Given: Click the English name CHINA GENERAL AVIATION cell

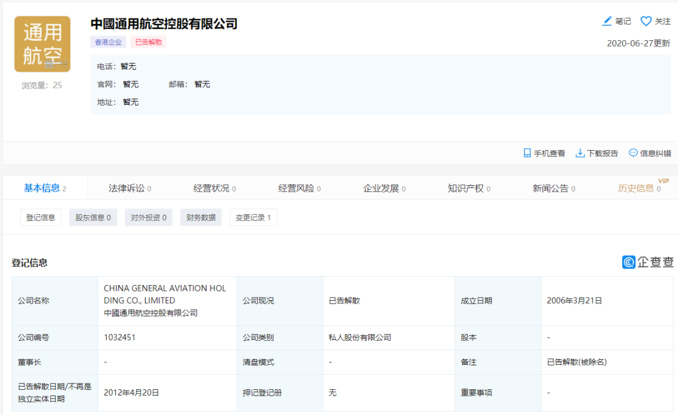Looking at the screenshot, I should coord(167,301).
